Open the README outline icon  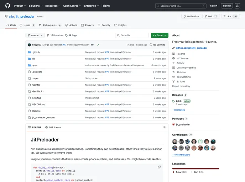tap(164, 127)
